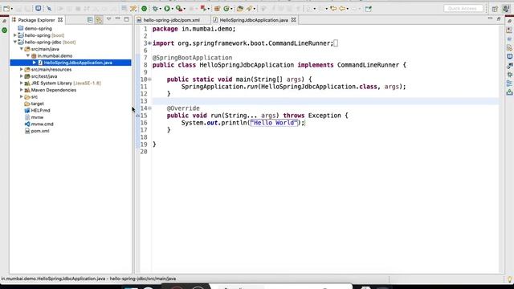The width and height of the screenshot is (514, 289).
Task: Expand the src folder node
Action: point(22,97)
